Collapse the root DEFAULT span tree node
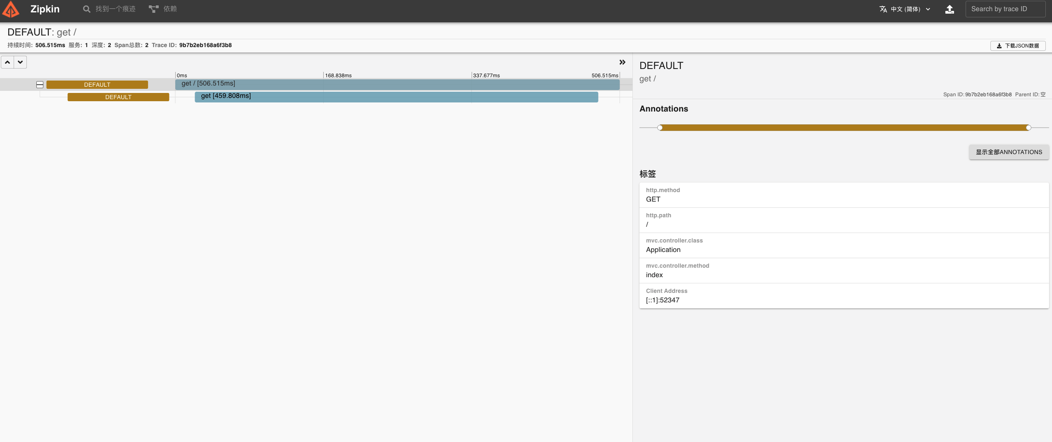1052x442 pixels. [x=40, y=85]
